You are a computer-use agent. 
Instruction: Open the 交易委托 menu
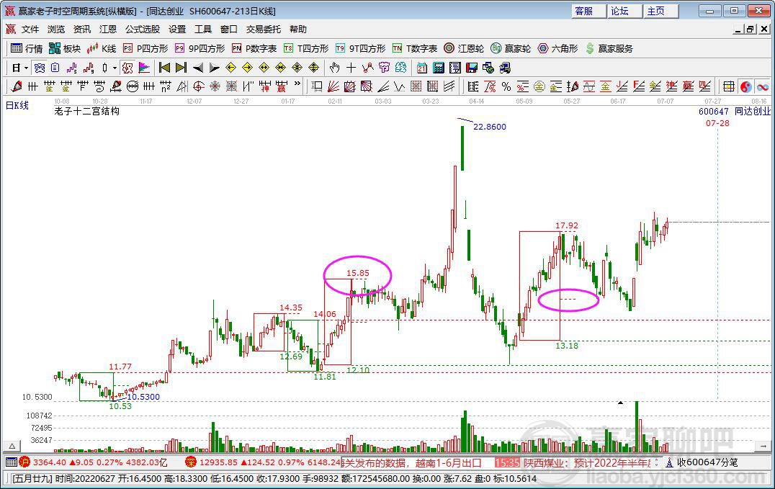pyautogui.click(x=263, y=30)
